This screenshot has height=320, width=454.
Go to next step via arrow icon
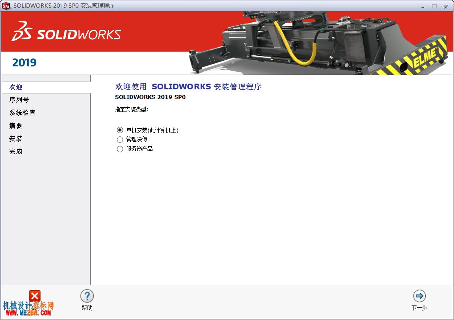click(419, 296)
